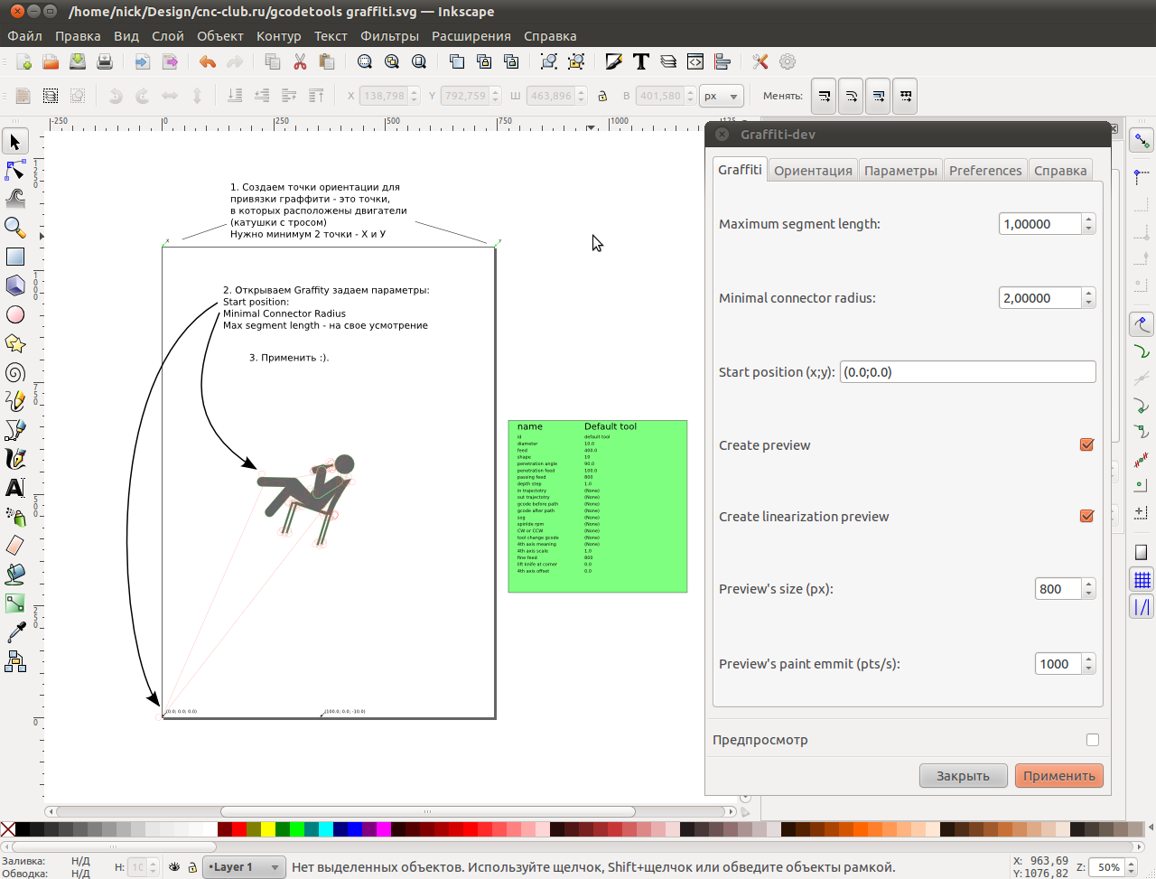Screen dimensions: 1156x879
Task: Pick the bright red palette swatch
Action: tap(239, 828)
